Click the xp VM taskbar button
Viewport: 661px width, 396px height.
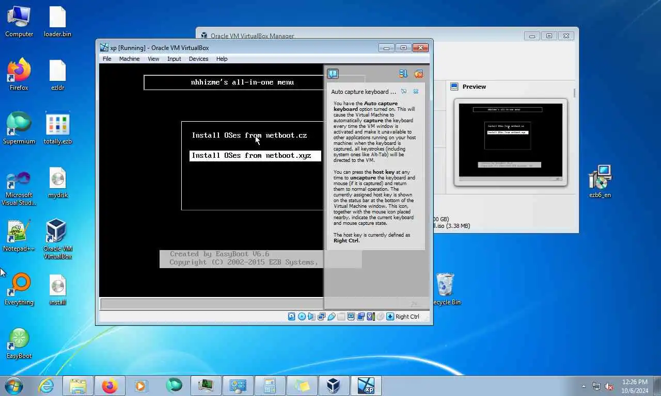coord(366,386)
